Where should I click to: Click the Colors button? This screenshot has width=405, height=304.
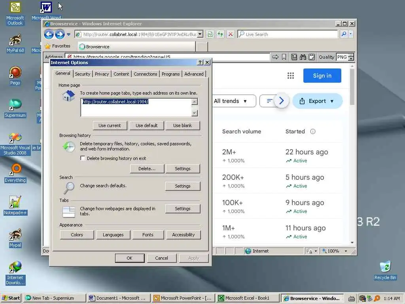click(77, 235)
